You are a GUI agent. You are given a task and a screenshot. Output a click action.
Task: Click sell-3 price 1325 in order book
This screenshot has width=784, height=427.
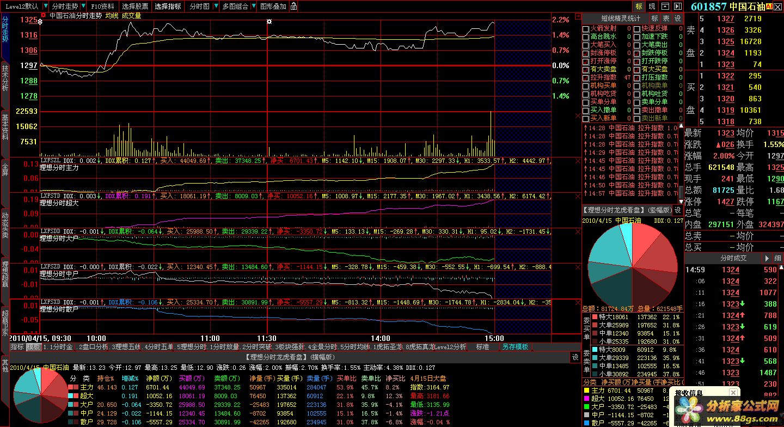tap(725, 41)
